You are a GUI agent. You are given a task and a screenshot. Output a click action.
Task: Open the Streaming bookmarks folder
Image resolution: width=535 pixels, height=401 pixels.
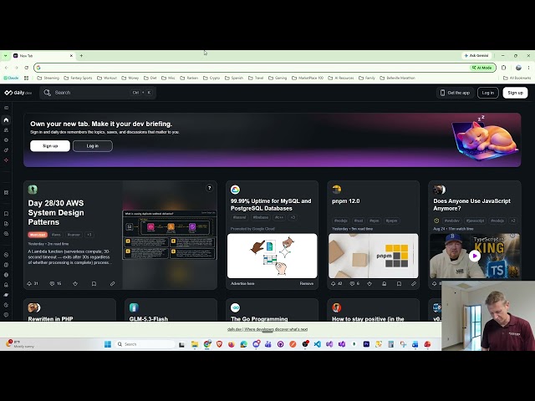click(x=48, y=78)
